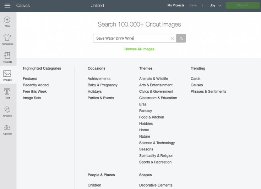The image size is (261, 189).
Task: Open the Free this Week category
Action: 35,91
